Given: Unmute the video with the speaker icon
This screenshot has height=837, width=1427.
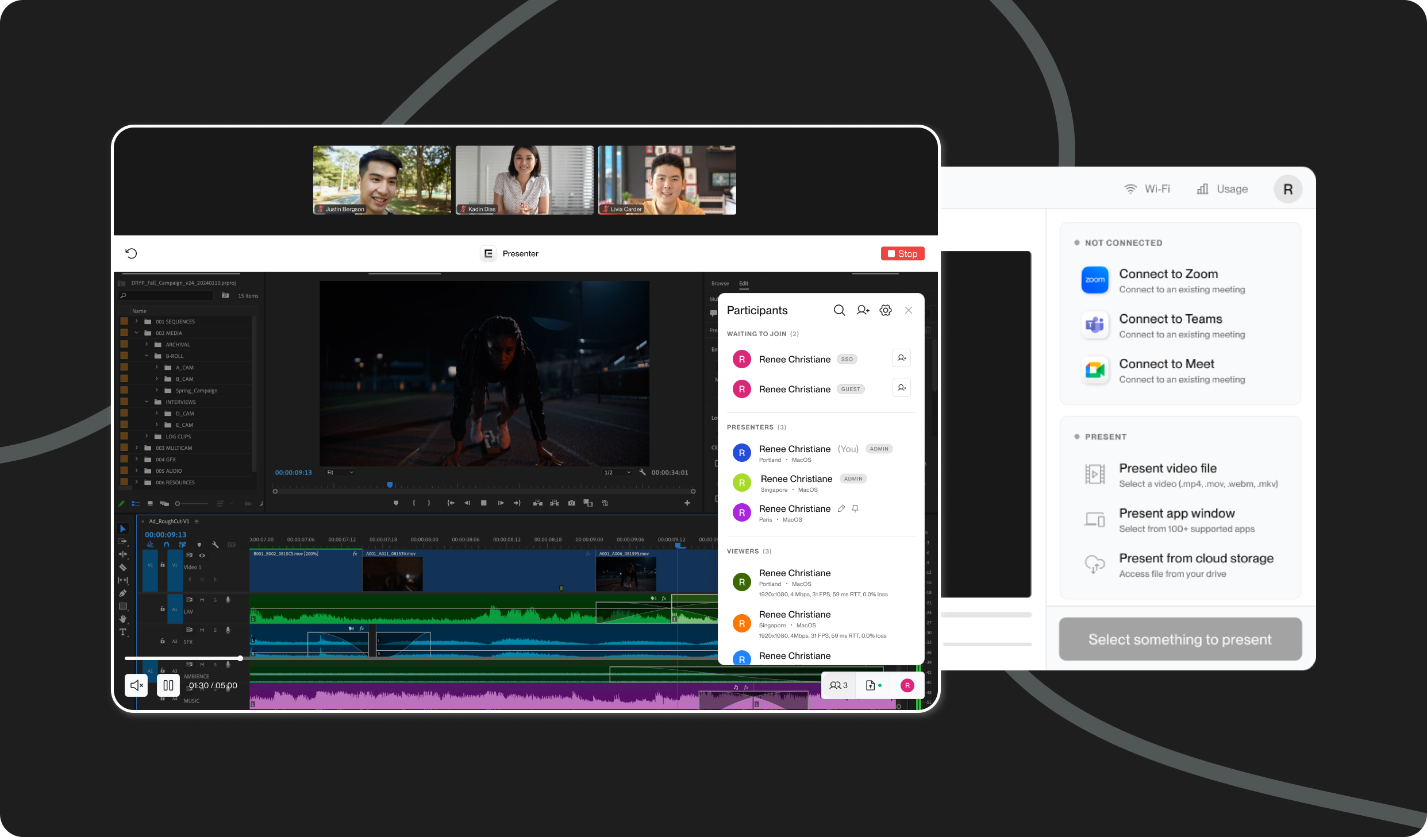Looking at the screenshot, I should click(x=136, y=685).
